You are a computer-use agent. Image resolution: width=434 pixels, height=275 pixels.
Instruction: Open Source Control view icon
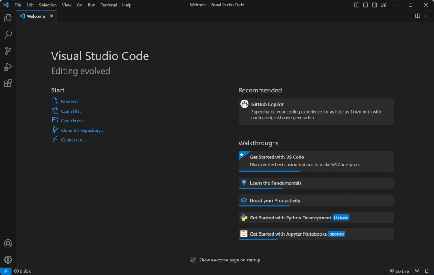click(8, 51)
